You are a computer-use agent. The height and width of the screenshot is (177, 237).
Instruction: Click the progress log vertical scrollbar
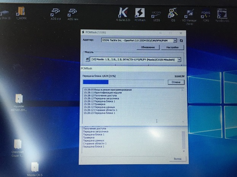pos(183,105)
